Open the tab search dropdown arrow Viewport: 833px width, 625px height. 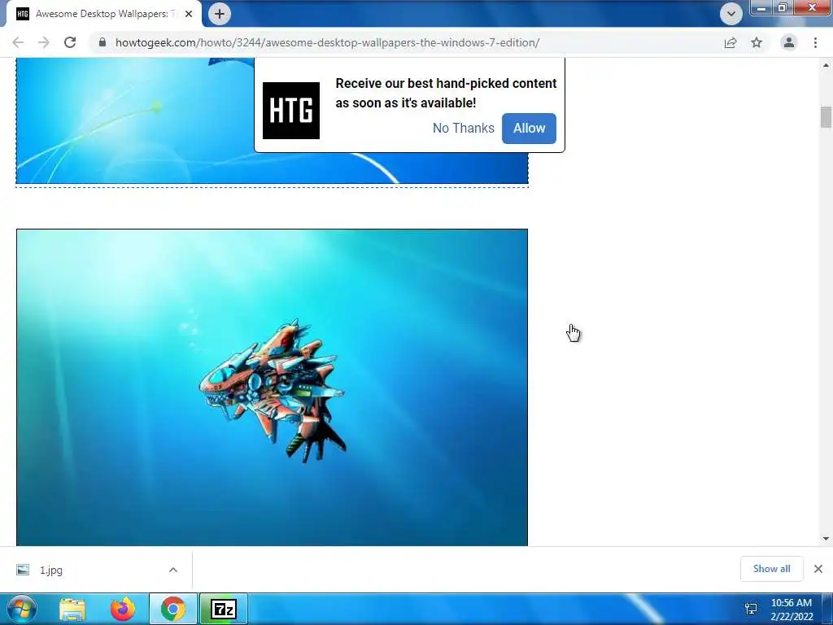click(731, 14)
